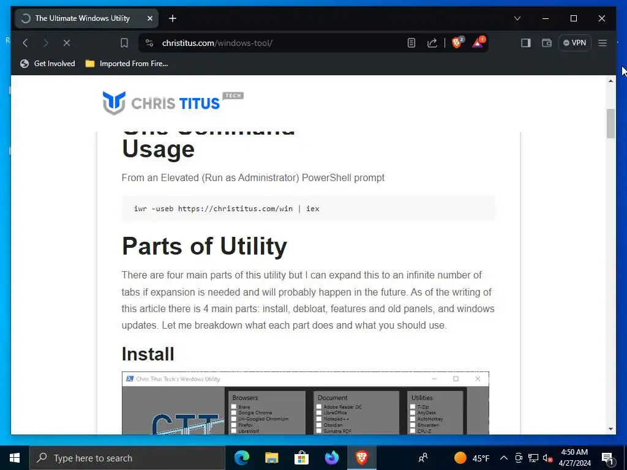Open Microsoft Store from taskbar
Viewport: 627px width, 470px height.
pos(301,458)
